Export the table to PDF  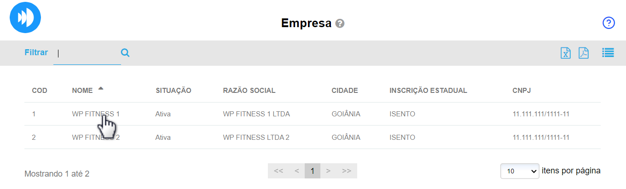pos(584,53)
